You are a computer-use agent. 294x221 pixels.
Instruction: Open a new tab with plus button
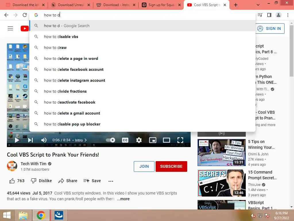pos(236,5)
